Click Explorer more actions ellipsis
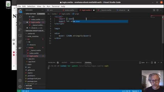This screenshot has width=164, height=92. point(43,10)
